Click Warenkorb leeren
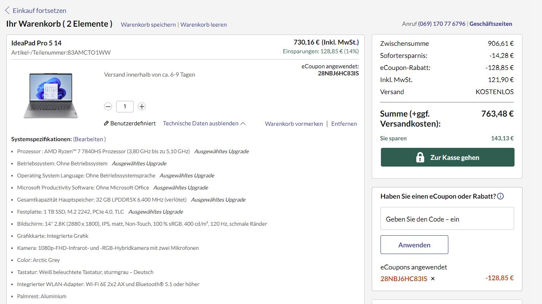 [204, 25]
